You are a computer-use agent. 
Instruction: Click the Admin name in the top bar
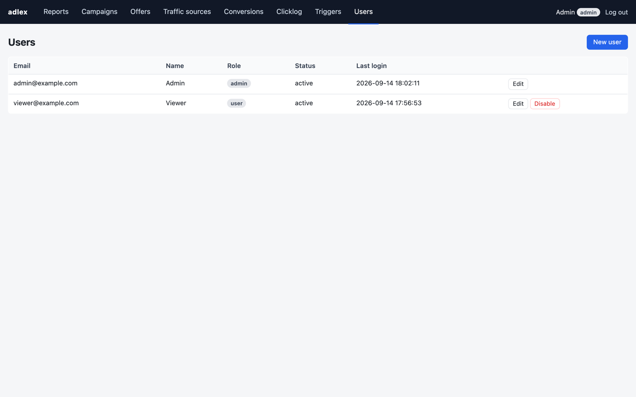point(565,12)
